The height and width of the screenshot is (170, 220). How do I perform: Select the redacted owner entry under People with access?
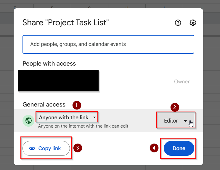(x=58, y=81)
